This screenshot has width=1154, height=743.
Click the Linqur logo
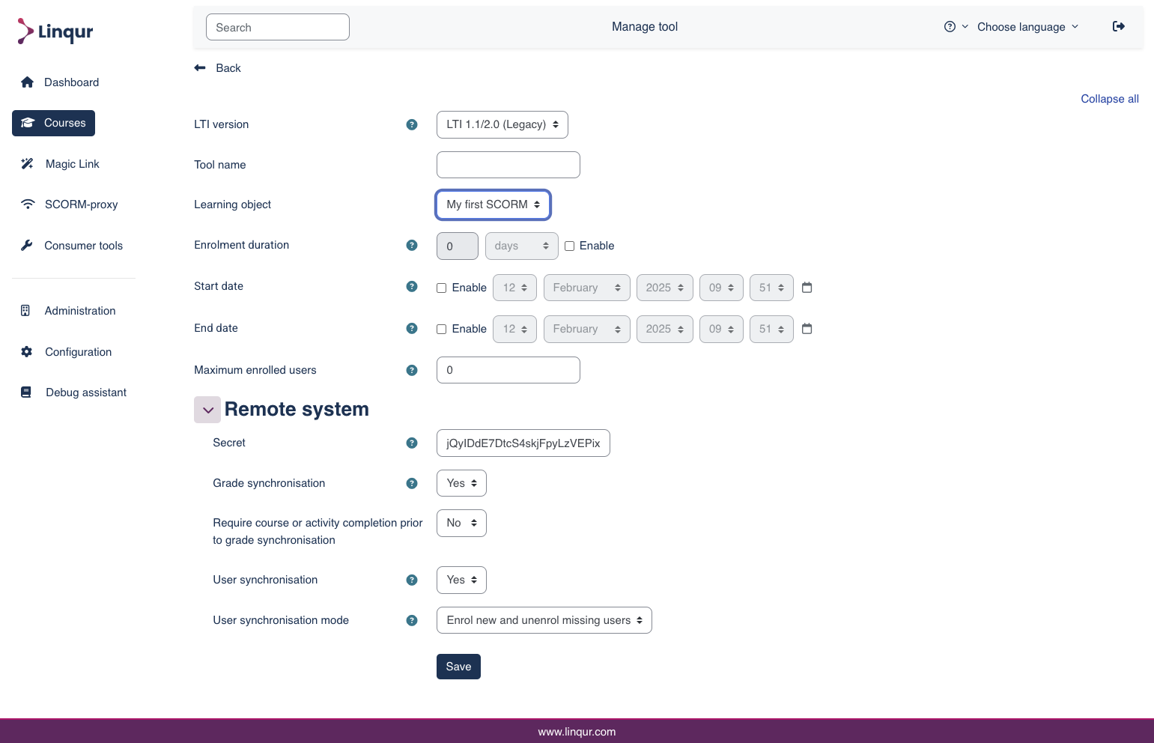55,31
